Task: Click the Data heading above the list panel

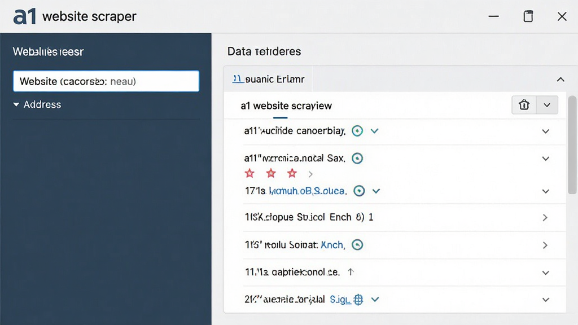Action: [264, 51]
